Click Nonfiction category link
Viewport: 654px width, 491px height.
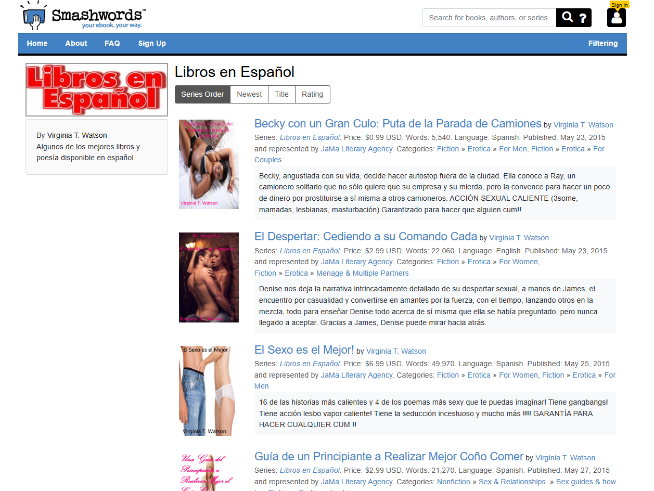tap(454, 482)
